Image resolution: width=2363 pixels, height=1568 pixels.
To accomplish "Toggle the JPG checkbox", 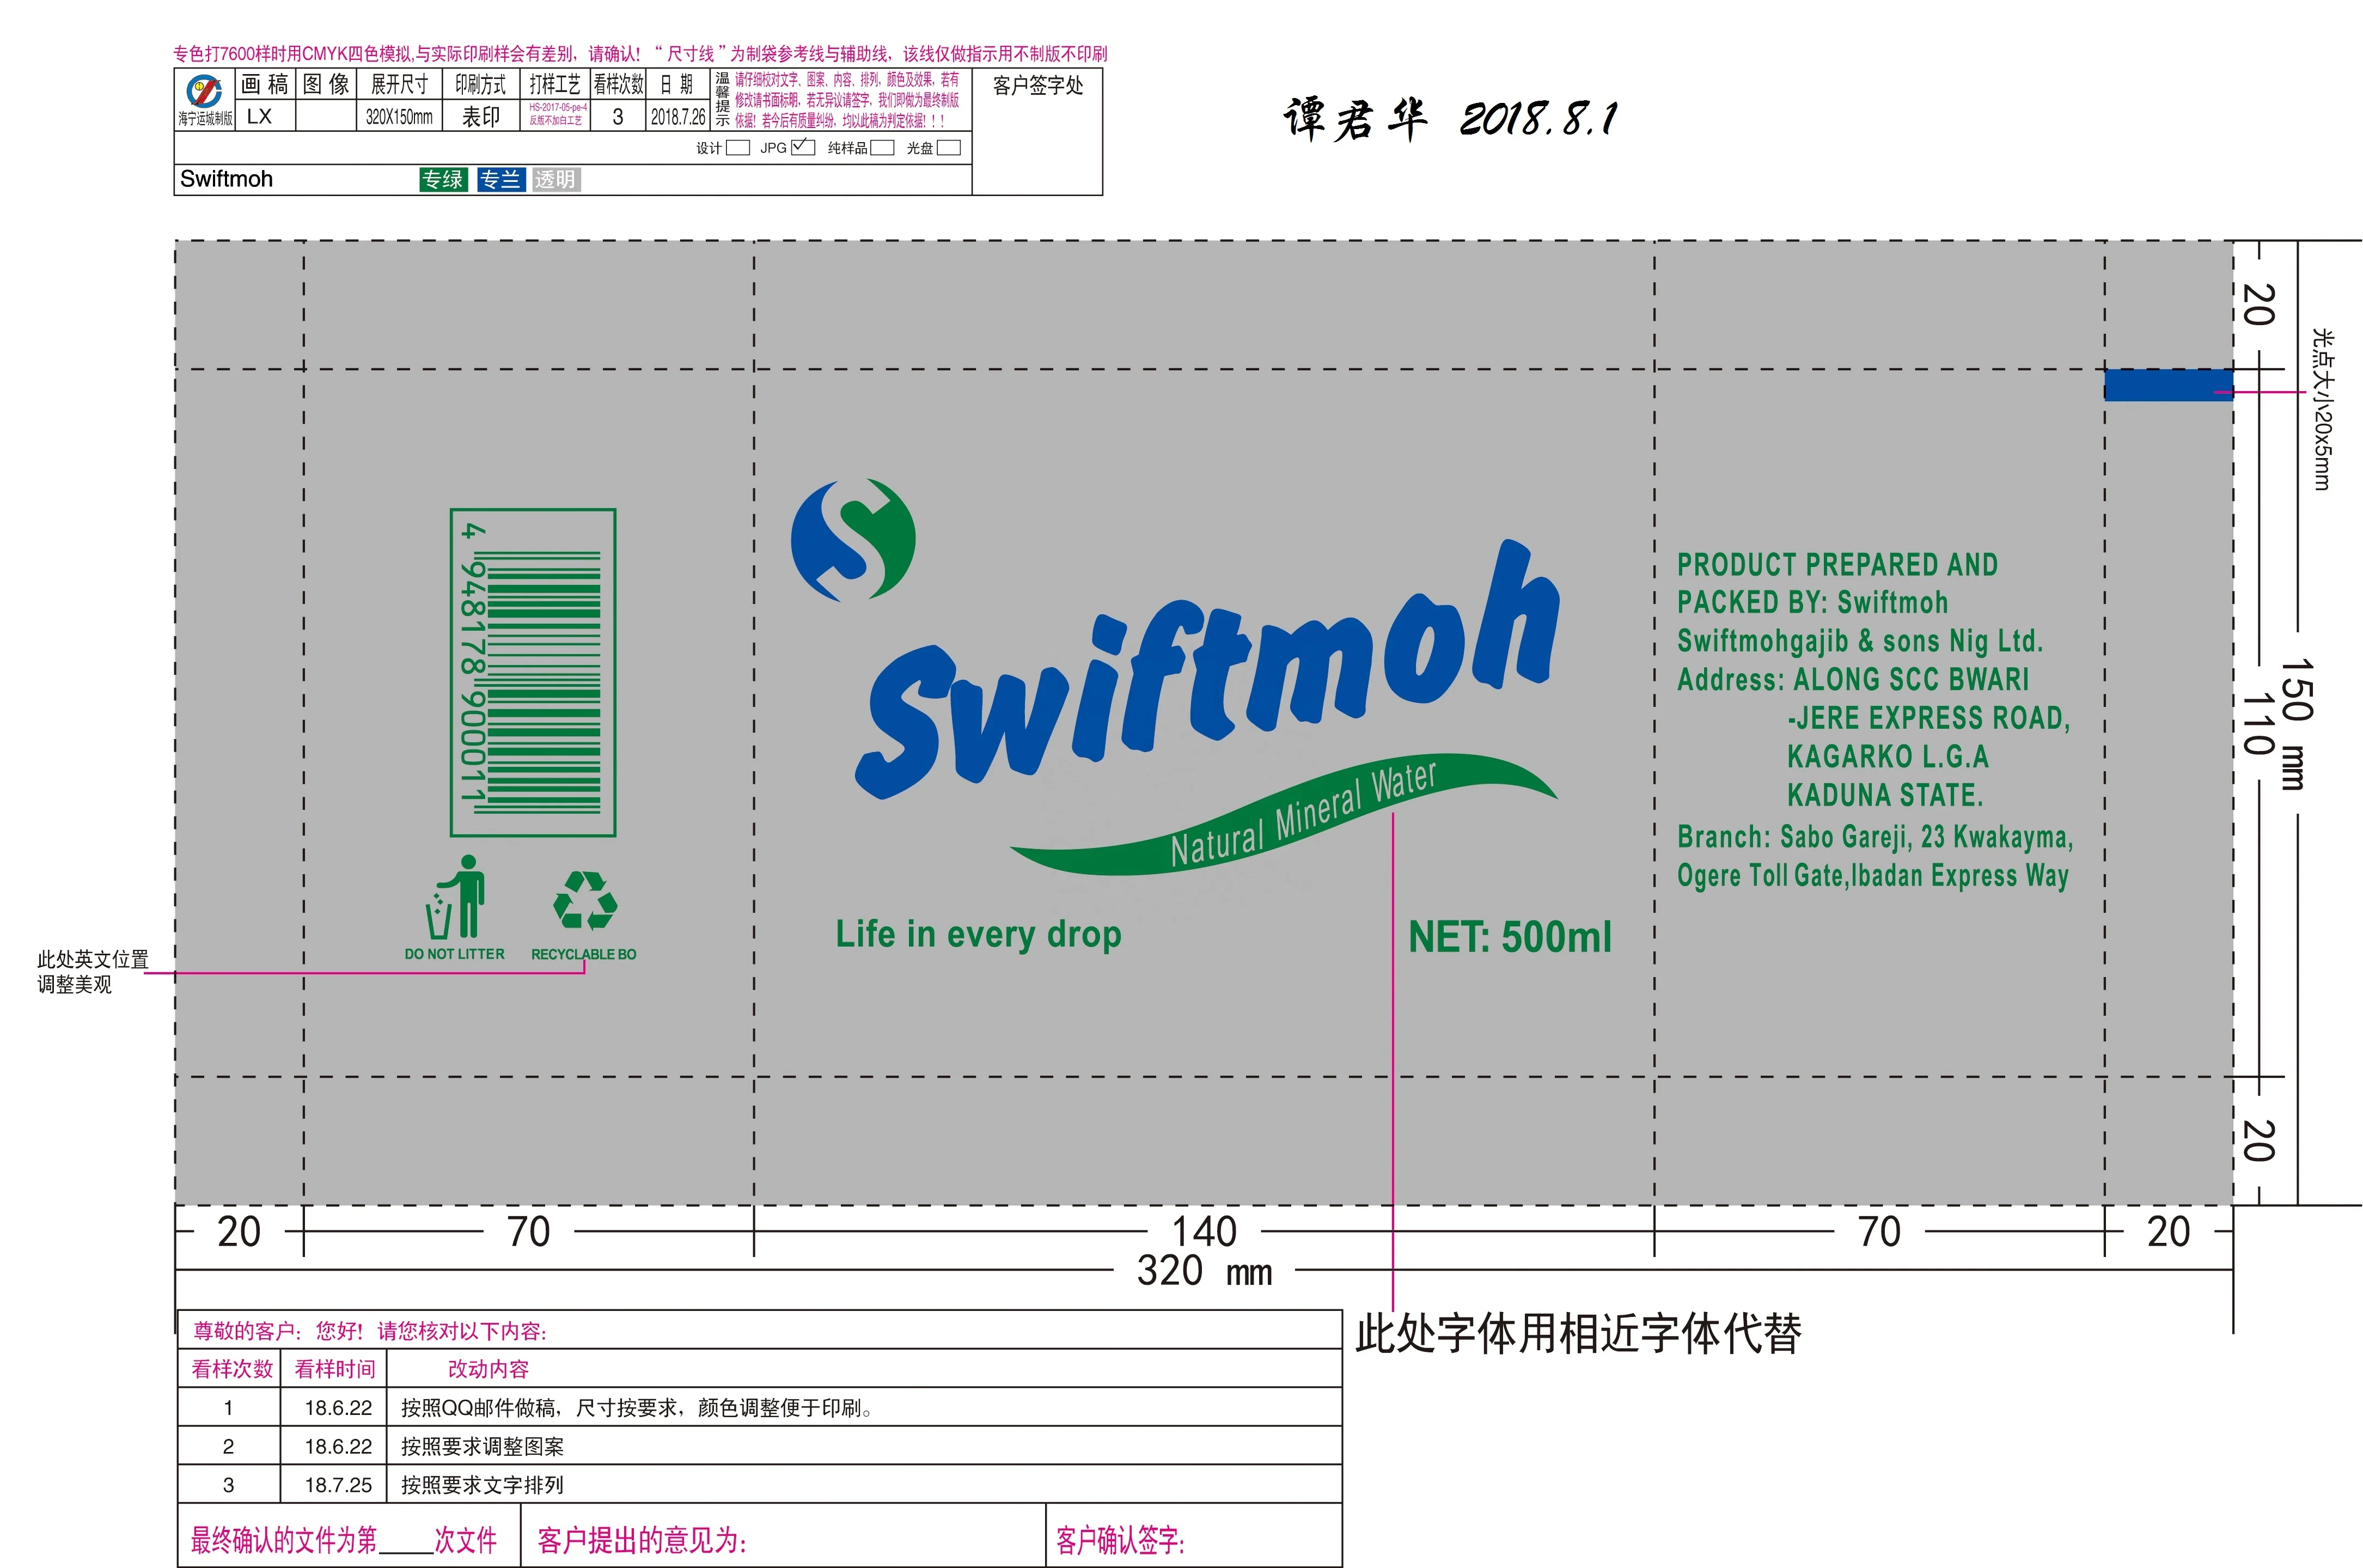I will (803, 148).
